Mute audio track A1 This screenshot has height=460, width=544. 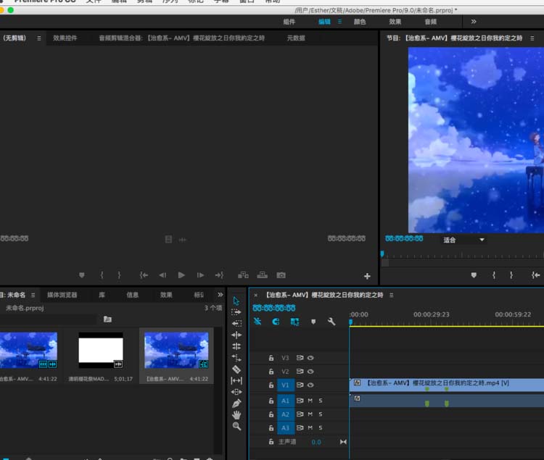click(310, 401)
